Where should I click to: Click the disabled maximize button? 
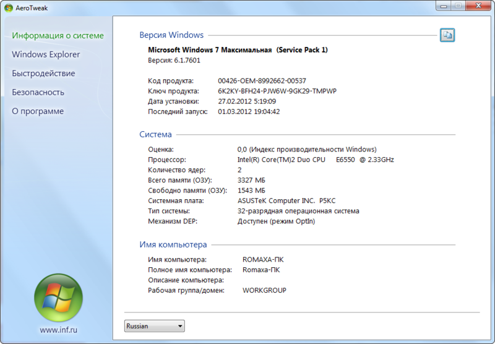point(458,6)
